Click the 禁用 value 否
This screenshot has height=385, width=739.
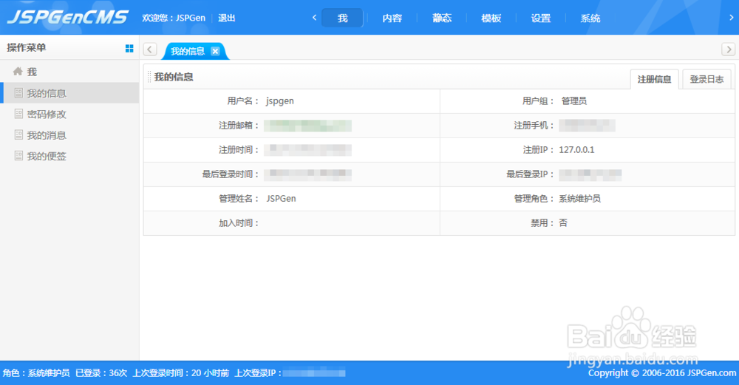click(563, 223)
